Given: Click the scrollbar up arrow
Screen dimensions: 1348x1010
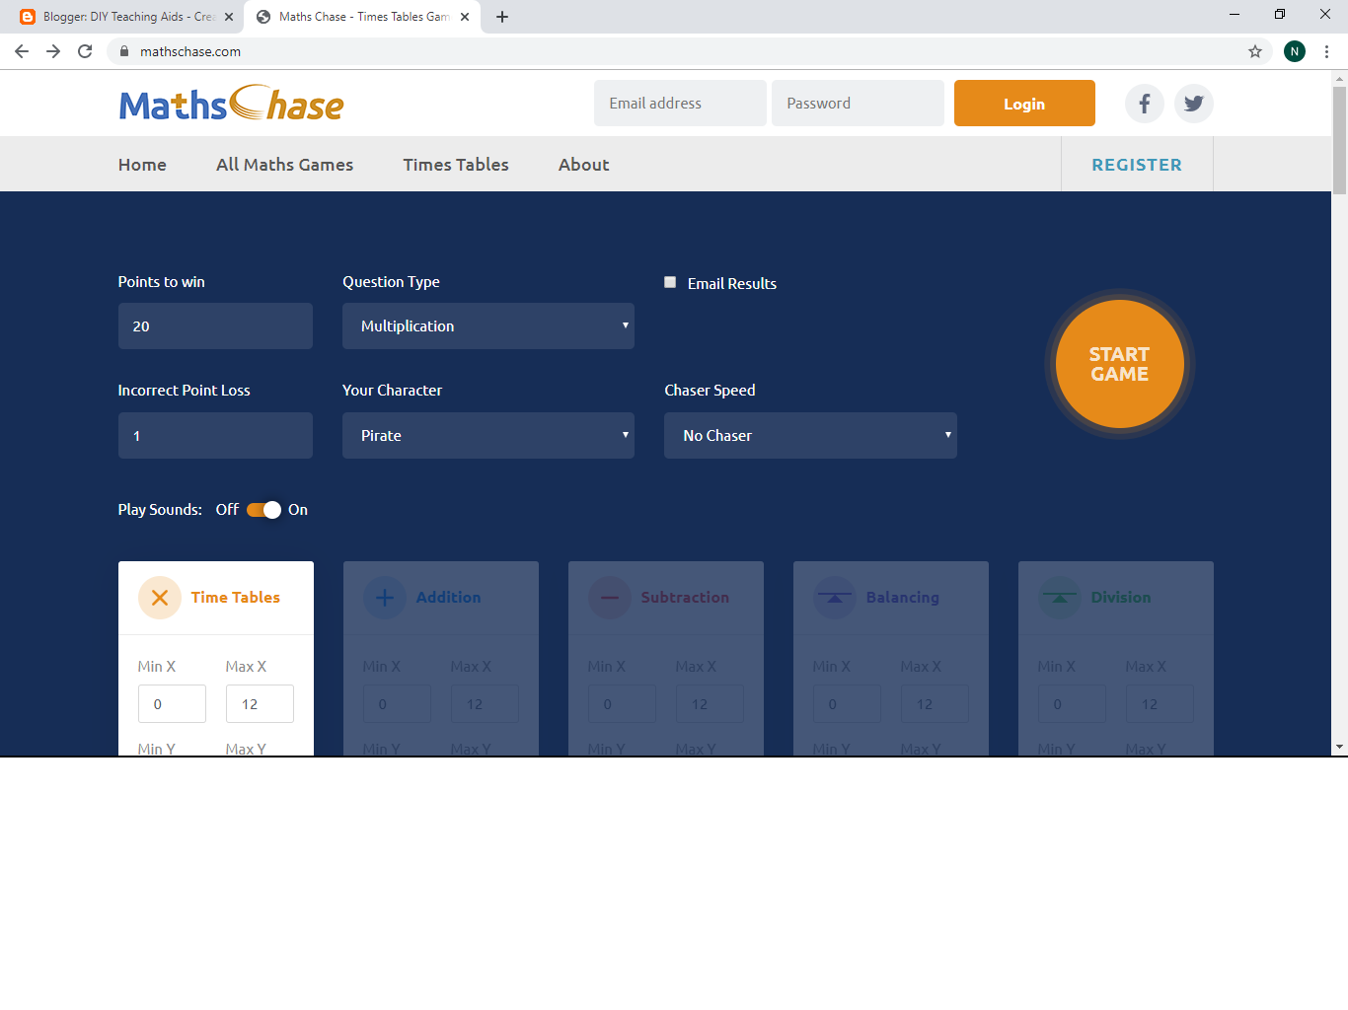Looking at the screenshot, I should coord(1339,78).
